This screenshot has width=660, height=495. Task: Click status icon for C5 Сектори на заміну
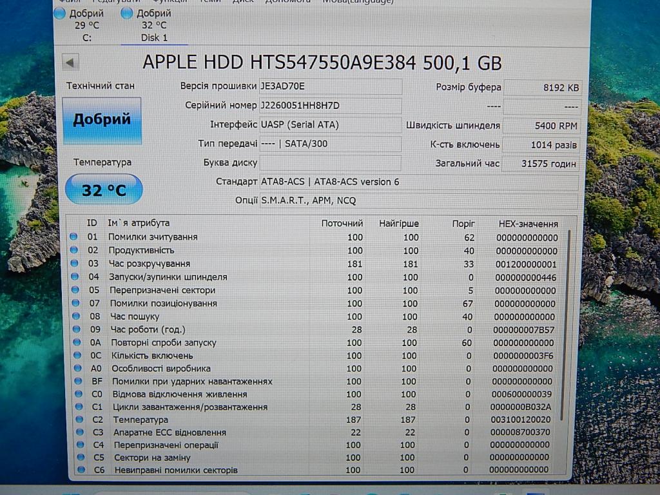click(79, 458)
